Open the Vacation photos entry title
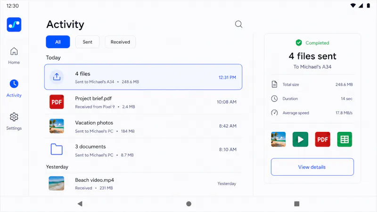 pos(94,122)
